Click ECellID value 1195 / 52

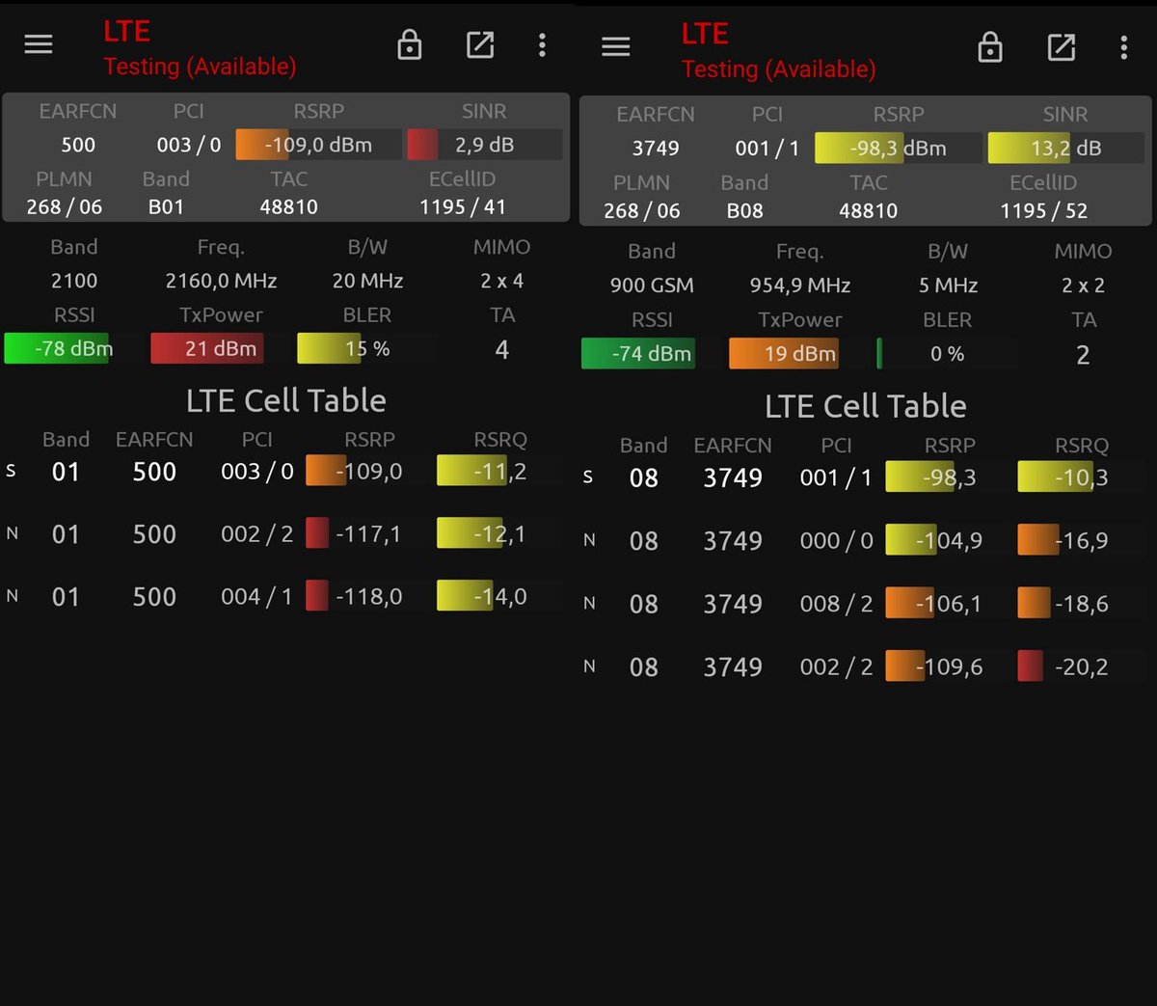click(1043, 210)
